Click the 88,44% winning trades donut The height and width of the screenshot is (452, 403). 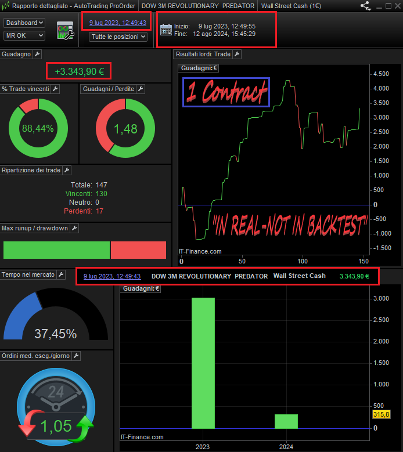point(38,128)
